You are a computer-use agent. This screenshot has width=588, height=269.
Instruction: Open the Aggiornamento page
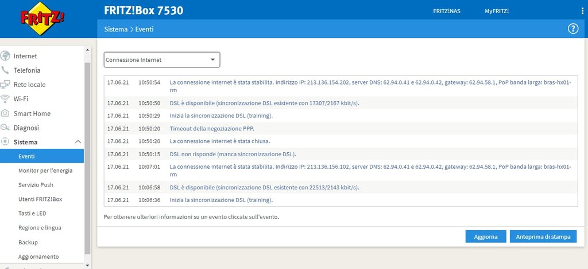point(38,256)
